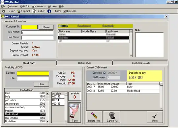The image size is (178, 128).
Task: Click the Label printer icon
Action: coord(34,11)
